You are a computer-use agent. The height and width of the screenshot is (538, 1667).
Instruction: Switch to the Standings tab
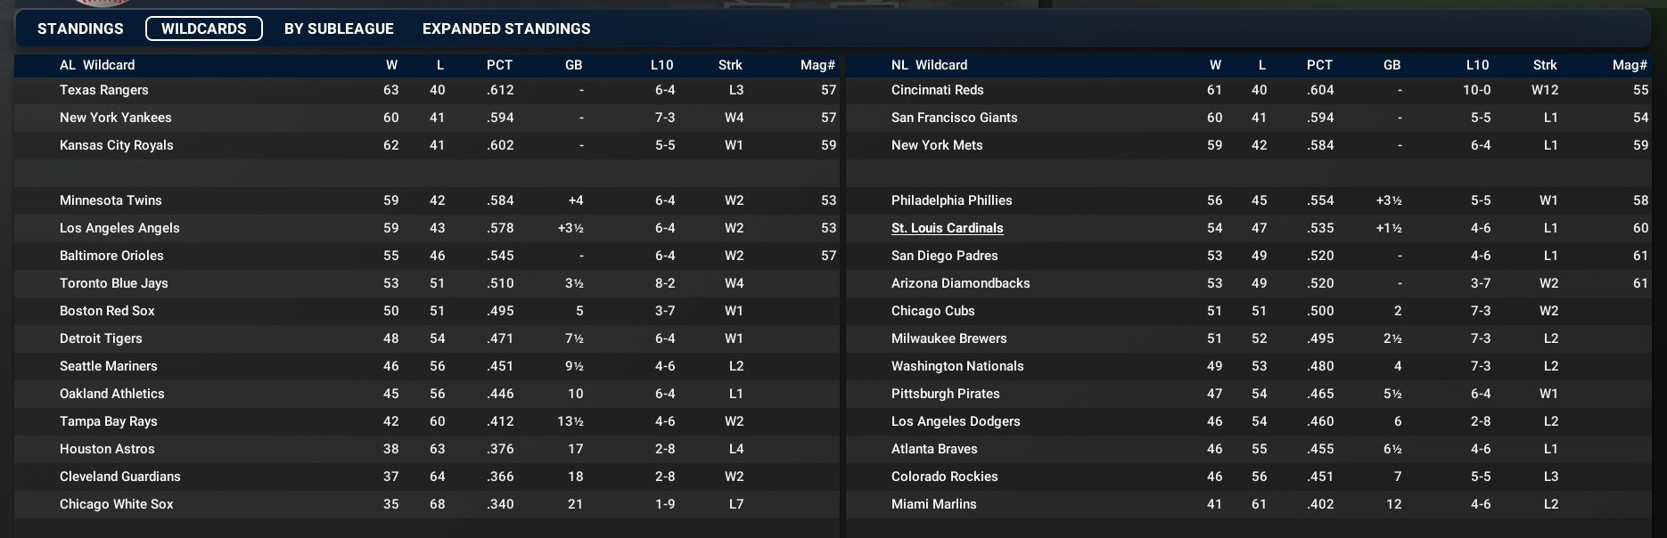(x=80, y=29)
